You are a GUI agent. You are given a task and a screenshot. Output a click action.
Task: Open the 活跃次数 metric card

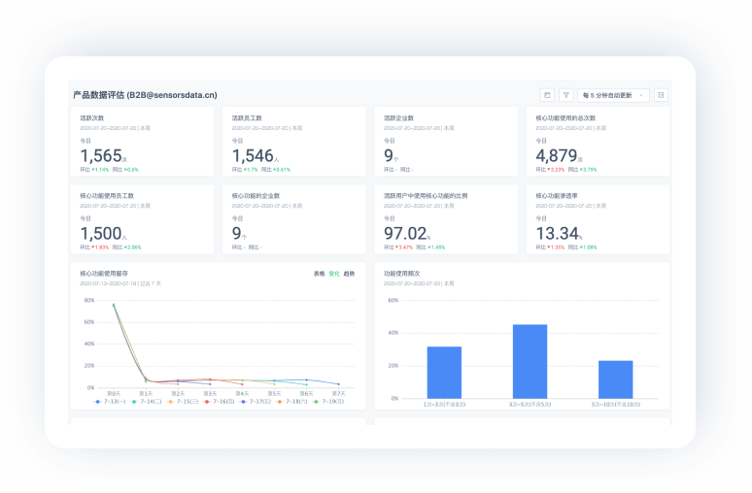click(x=142, y=142)
